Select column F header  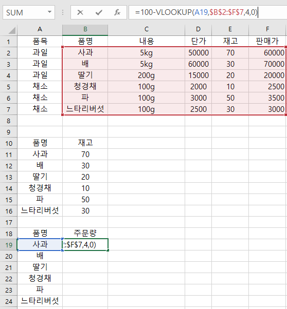click(267, 30)
